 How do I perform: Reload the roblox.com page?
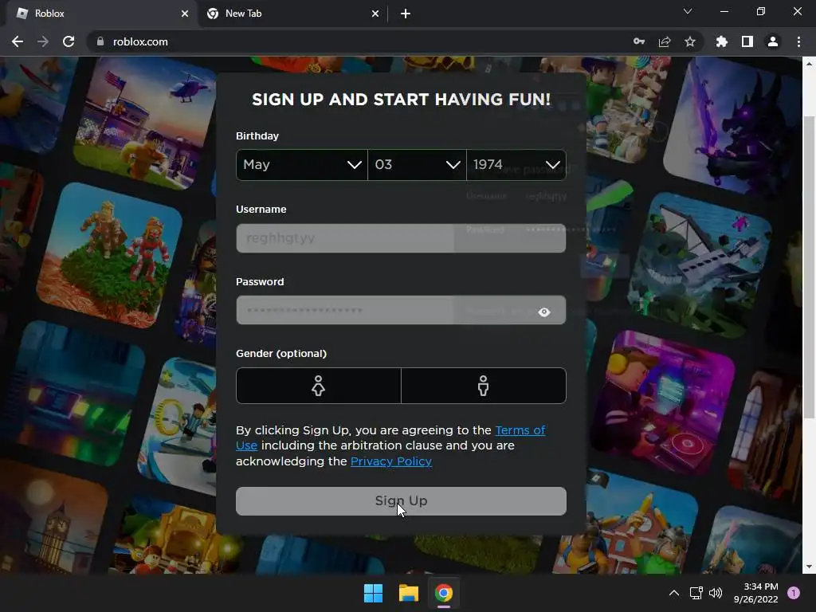69,41
